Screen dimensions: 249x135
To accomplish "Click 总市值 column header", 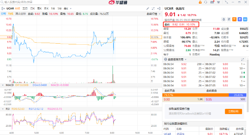I will [240, 129].
